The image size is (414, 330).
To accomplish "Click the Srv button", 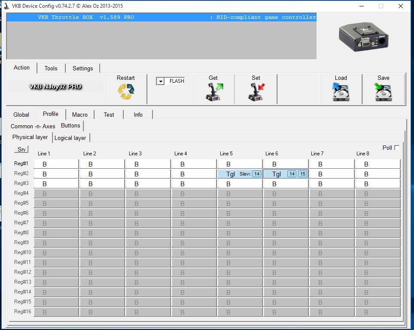I will click(x=21, y=149).
